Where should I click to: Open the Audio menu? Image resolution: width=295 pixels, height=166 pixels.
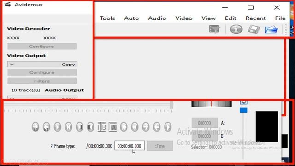(x=157, y=18)
